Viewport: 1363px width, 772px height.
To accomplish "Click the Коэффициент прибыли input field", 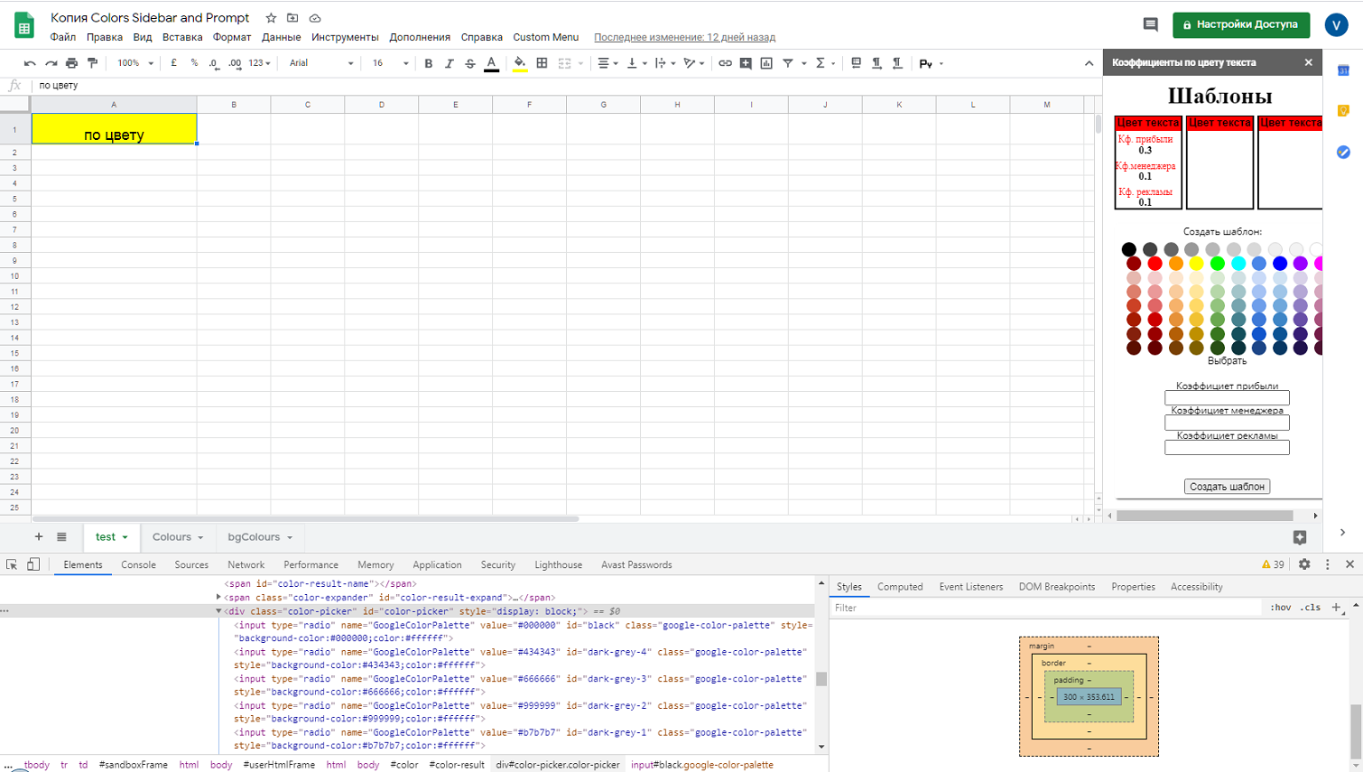I will (x=1227, y=398).
